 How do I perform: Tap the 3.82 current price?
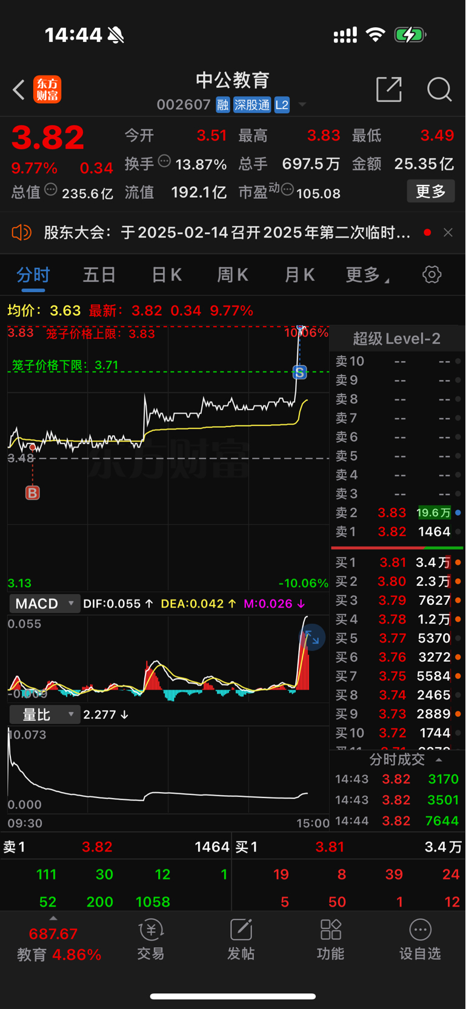tap(48, 138)
